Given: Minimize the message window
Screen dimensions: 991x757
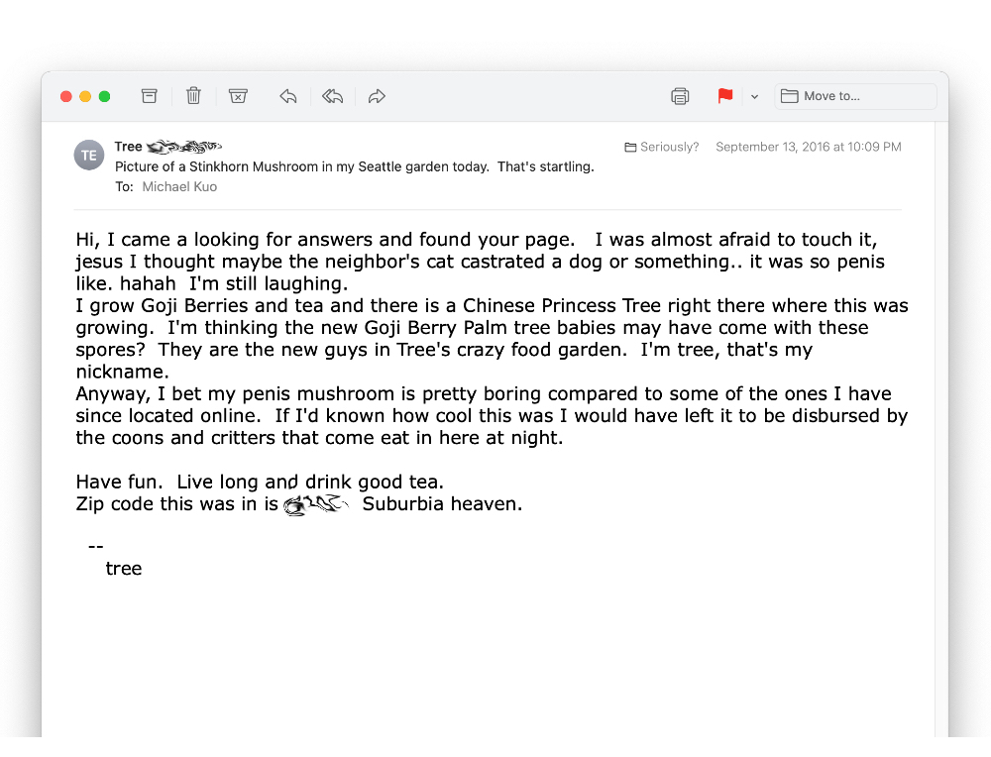Looking at the screenshot, I should [85, 96].
